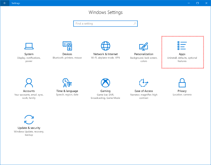211x165 pixels.
Task: Click the Update & security label
Action: 29,128
